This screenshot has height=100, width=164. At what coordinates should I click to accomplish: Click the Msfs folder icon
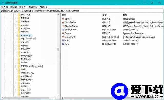click(19, 69)
